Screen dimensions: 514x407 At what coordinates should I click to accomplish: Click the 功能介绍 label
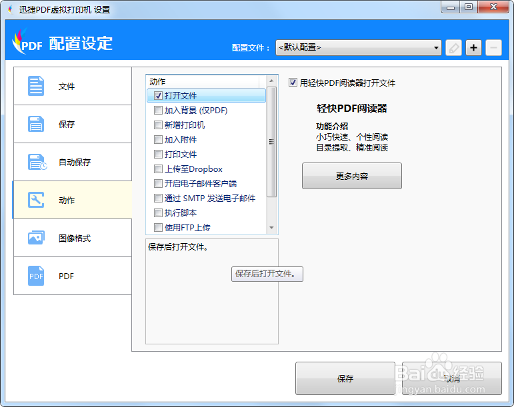pyautogui.click(x=332, y=126)
